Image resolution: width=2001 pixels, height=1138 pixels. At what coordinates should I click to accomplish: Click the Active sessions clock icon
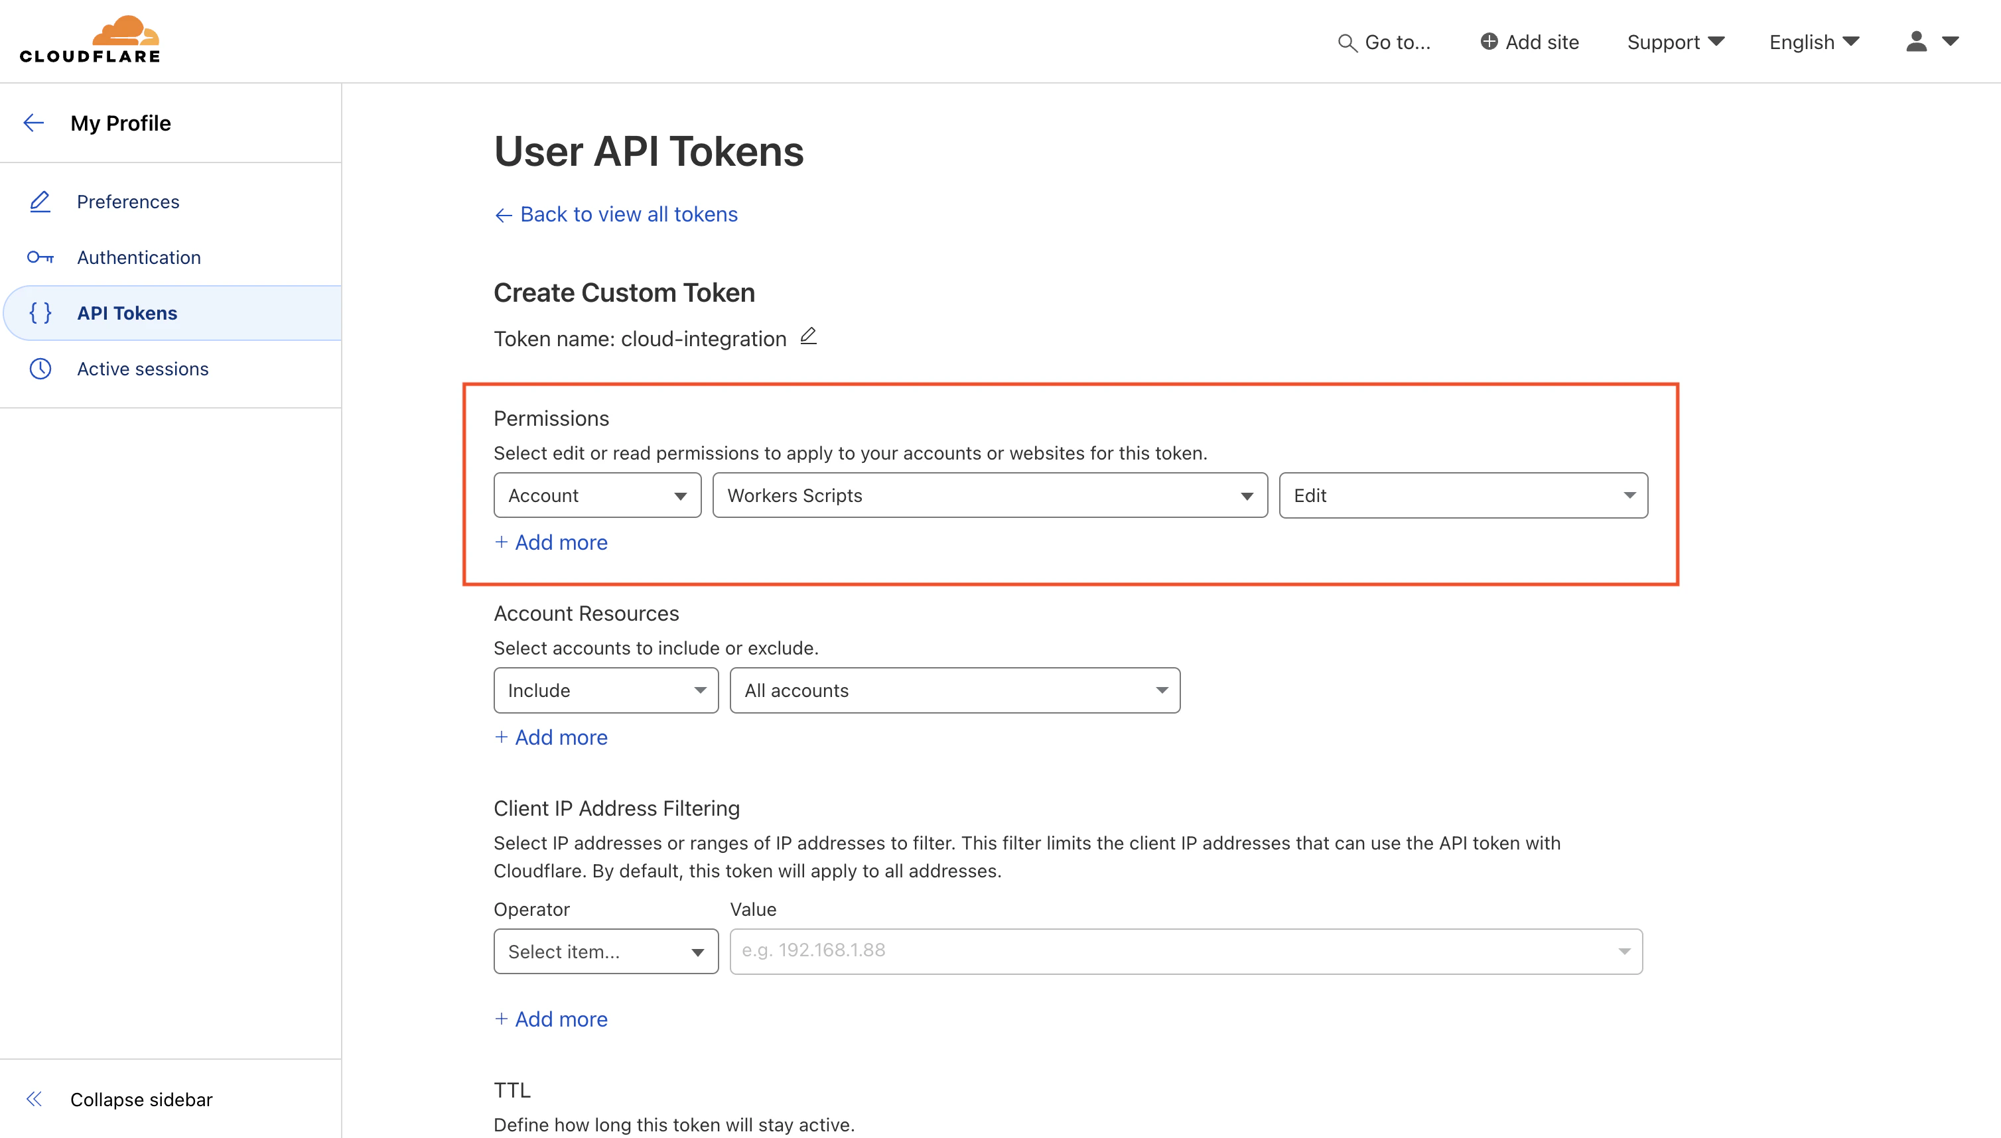pyautogui.click(x=40, y=368)
